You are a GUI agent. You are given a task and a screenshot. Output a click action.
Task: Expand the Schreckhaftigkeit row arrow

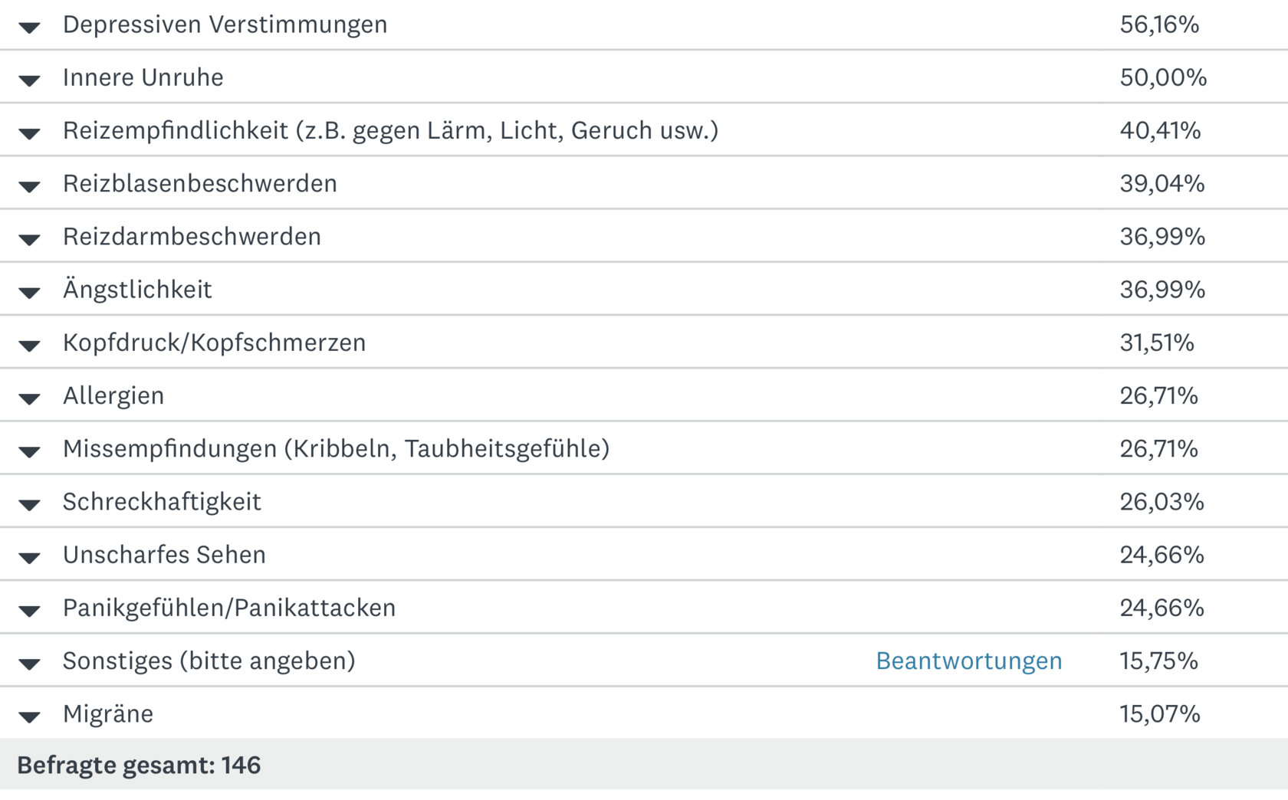[x=29, y=504]
